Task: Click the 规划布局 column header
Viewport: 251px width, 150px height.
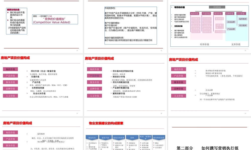Action: 92,137
